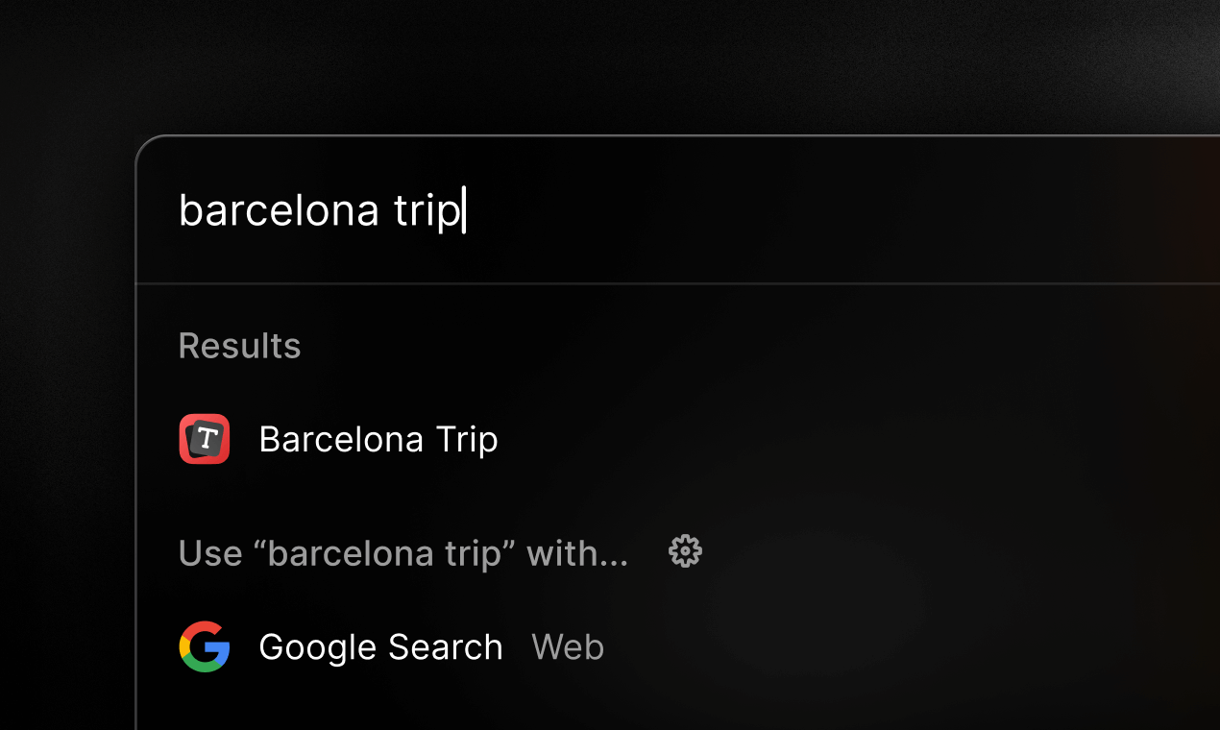Click the "Results" section heading
The image size is (1220, 730).
tap(240, 346)
